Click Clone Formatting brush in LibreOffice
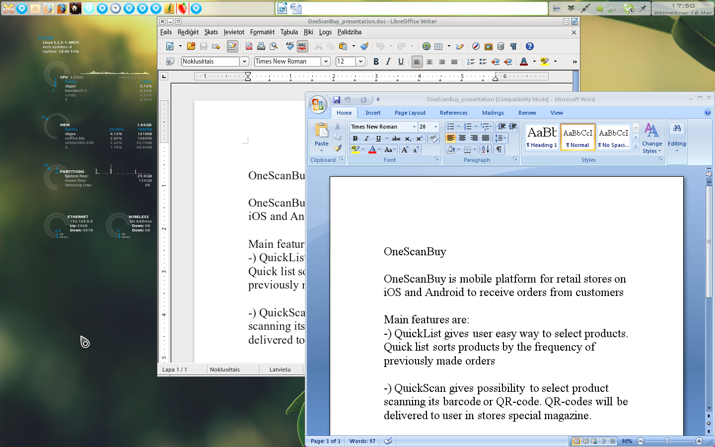This screenshot has height=447, width=715. [x=364, y=46]
